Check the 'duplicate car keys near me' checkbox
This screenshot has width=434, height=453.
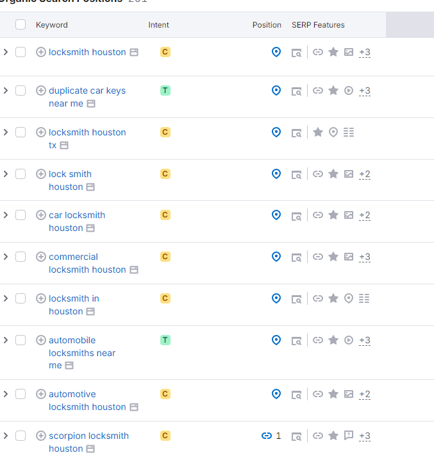21,90
